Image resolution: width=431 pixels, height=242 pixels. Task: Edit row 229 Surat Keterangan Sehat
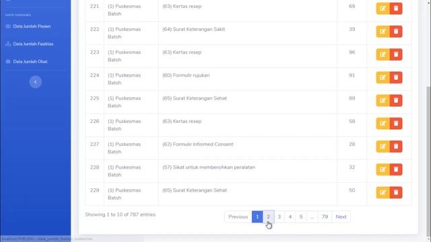click(383, 193)
